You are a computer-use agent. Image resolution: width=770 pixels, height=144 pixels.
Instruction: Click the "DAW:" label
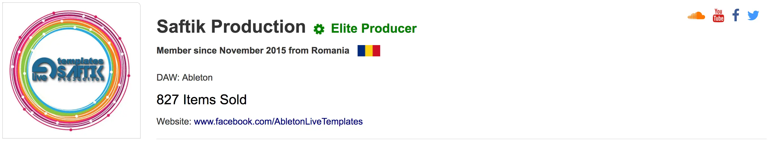point(168,77)
